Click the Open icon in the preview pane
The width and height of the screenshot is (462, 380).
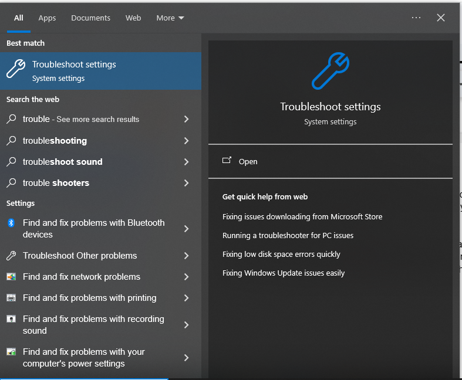pyautogui.click(x=227, y=160)
